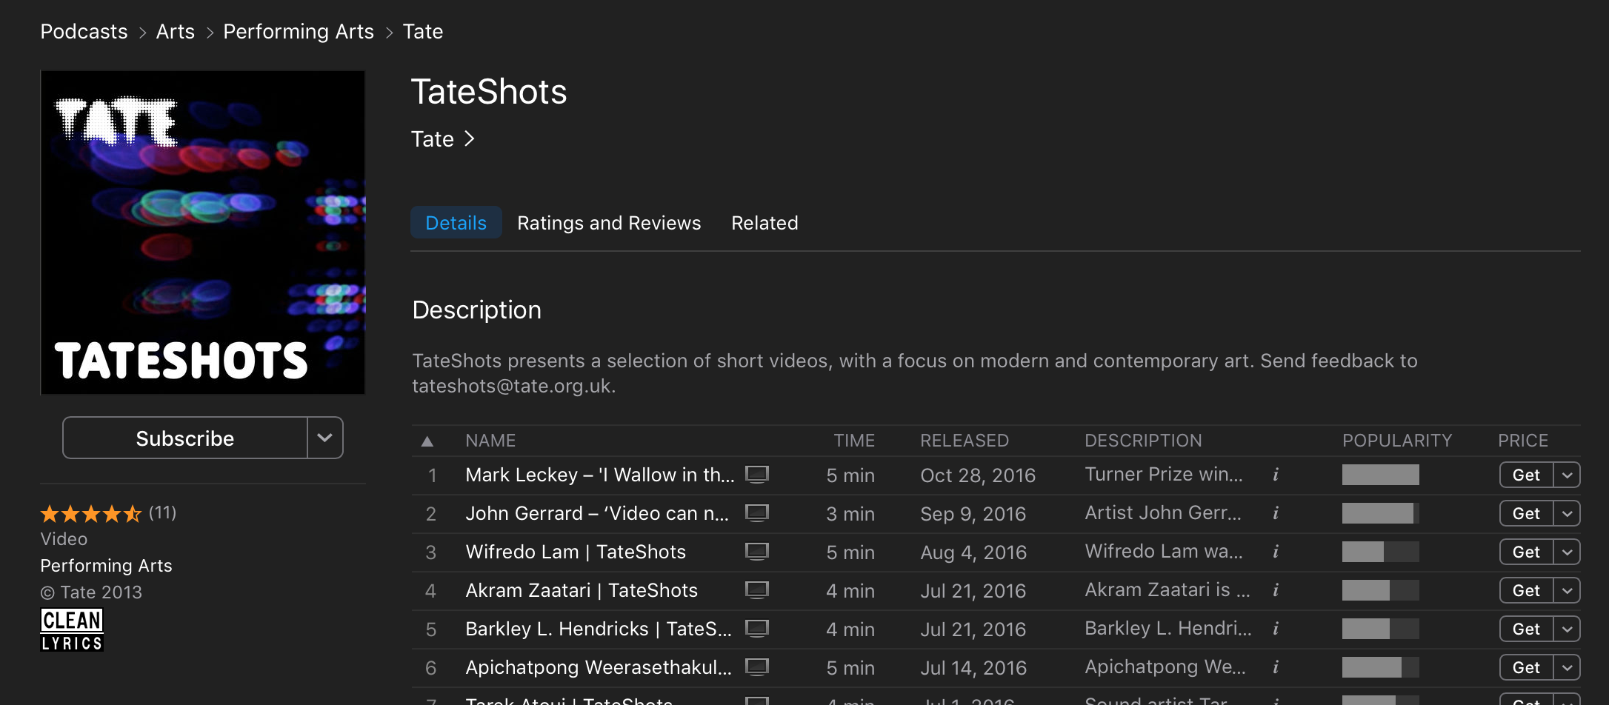The height and width of the screenshot is (705, 1609).
Task: Show info for Barkley L. Hendricks description
Action: tap(1276, 629)
